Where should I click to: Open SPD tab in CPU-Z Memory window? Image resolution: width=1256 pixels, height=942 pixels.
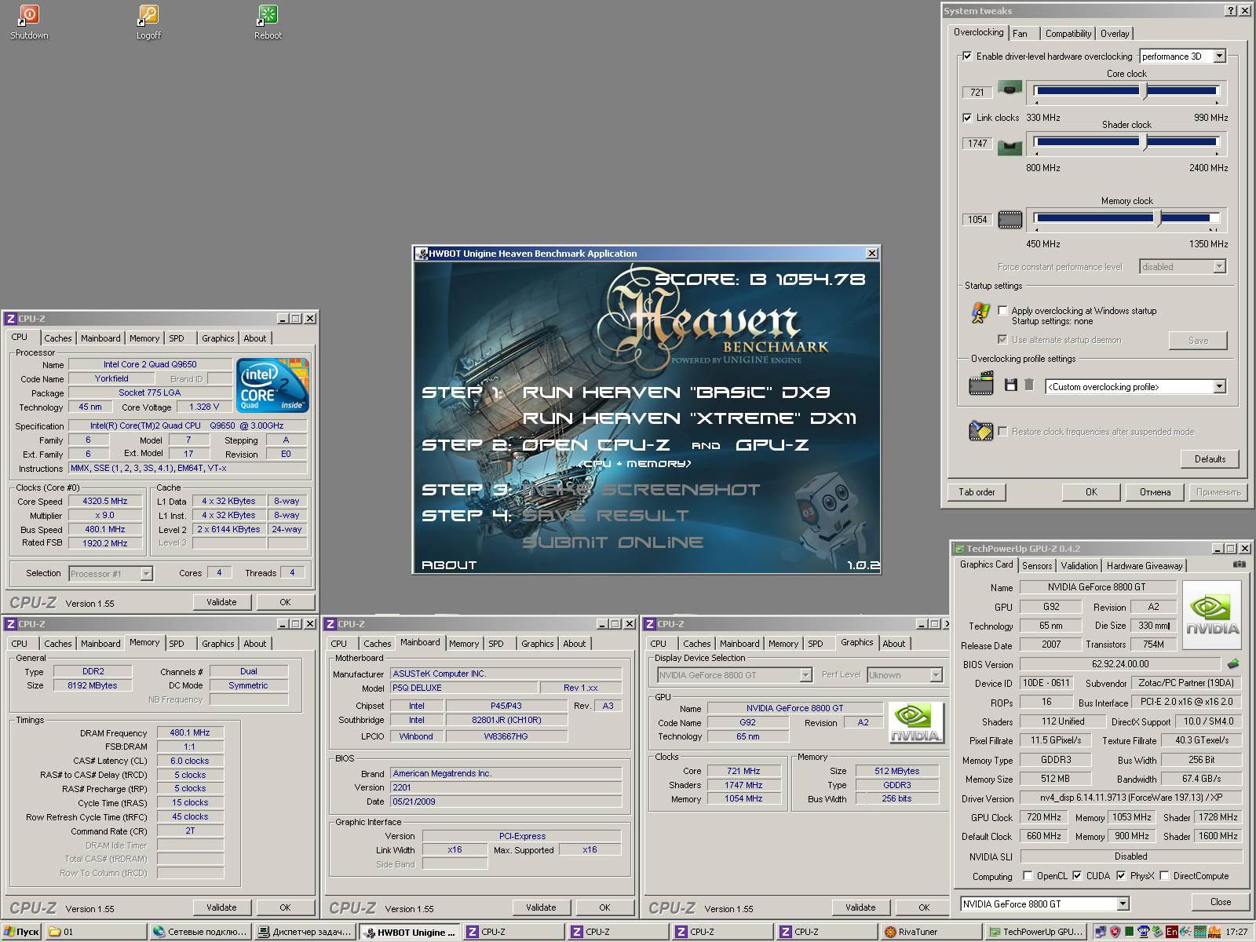pos(177,644)
